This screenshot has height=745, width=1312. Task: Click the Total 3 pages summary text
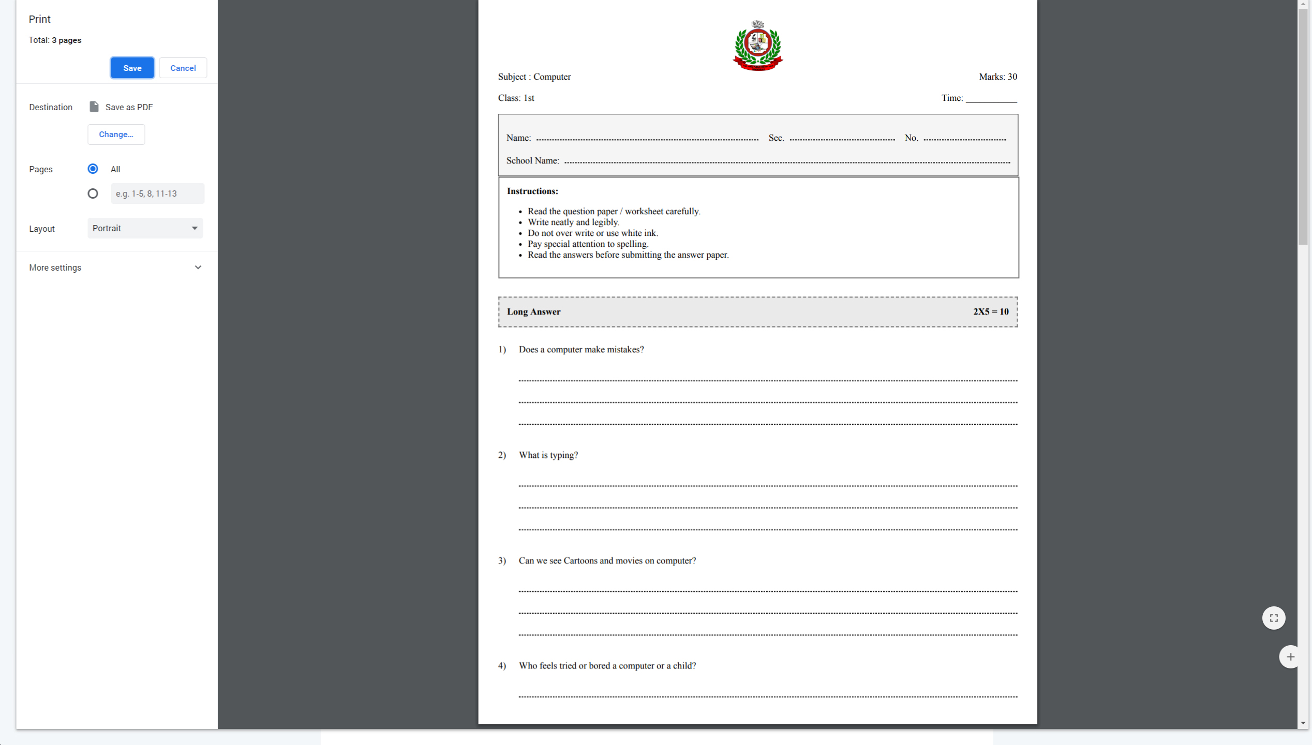coord(55,40)
